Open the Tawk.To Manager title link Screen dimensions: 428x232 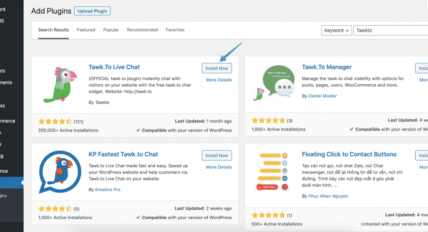coord(327,67)
